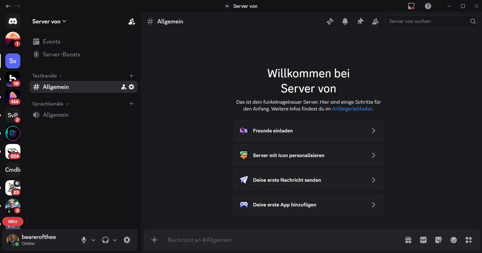Collapse the Textkanäle category

(x=47, y=76)
